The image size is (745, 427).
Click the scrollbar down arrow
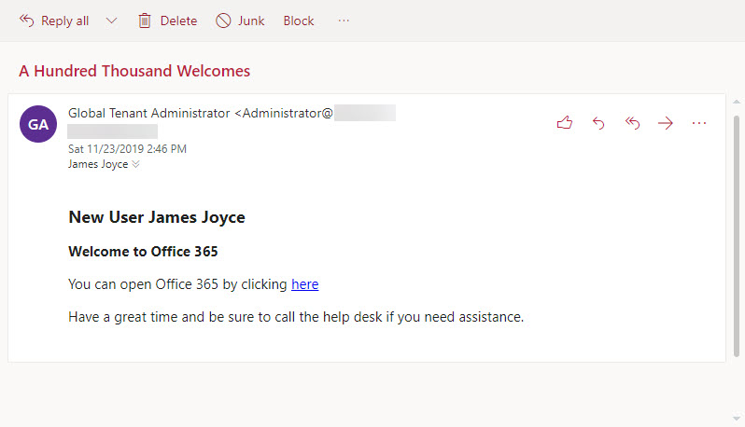point(737,419)
